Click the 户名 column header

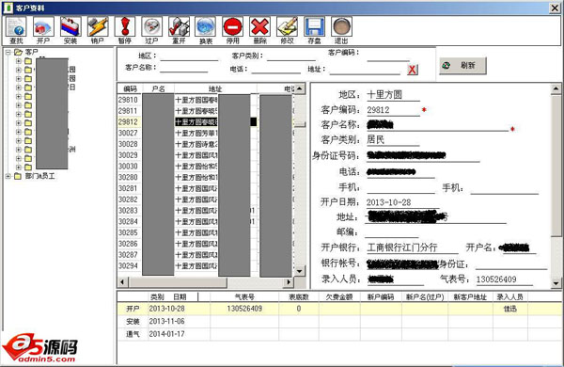pos(158,88)
